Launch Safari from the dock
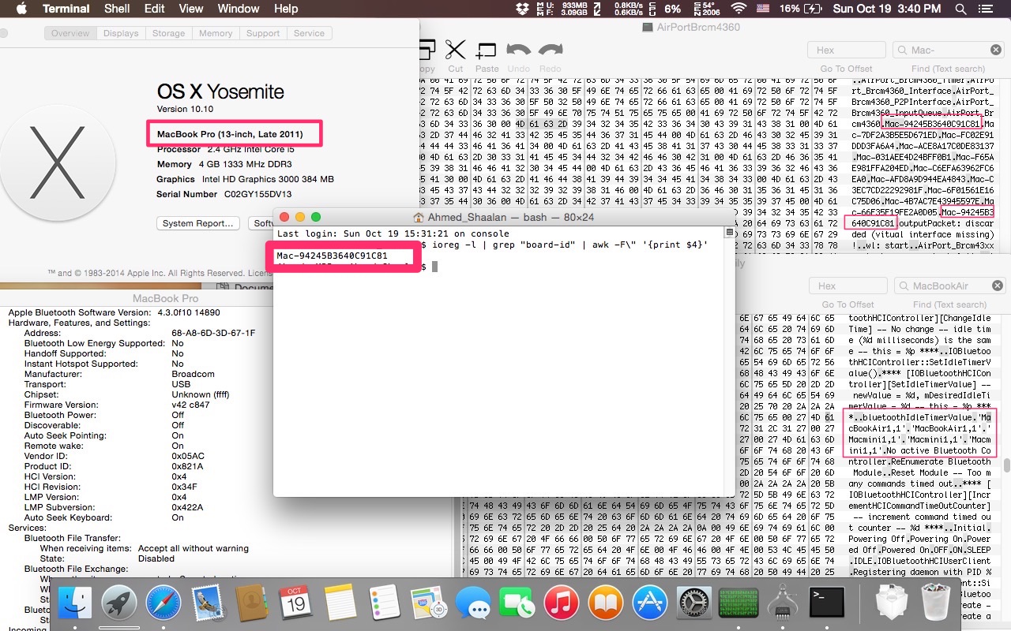1011x631 pixels. click(x=163, y=604)
